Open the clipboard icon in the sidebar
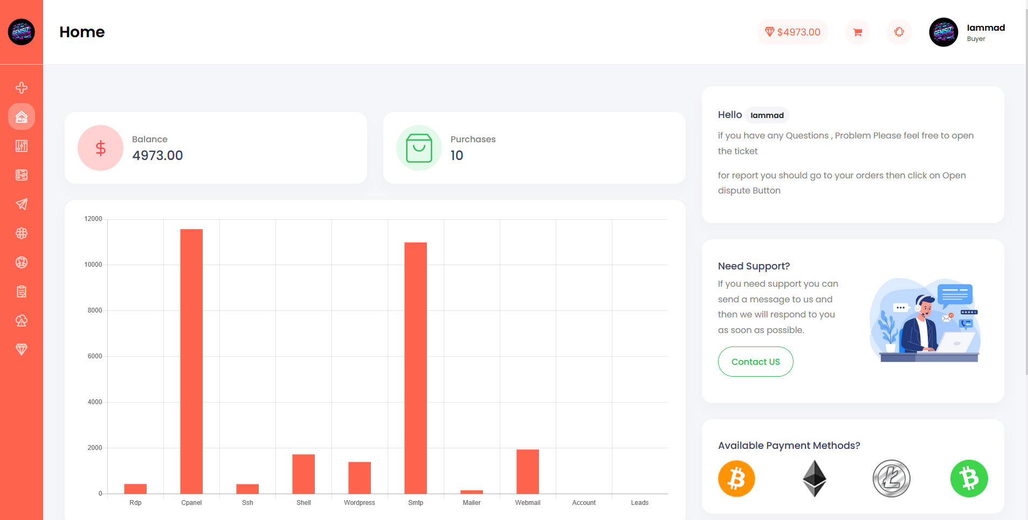 [x=22, y=292]
